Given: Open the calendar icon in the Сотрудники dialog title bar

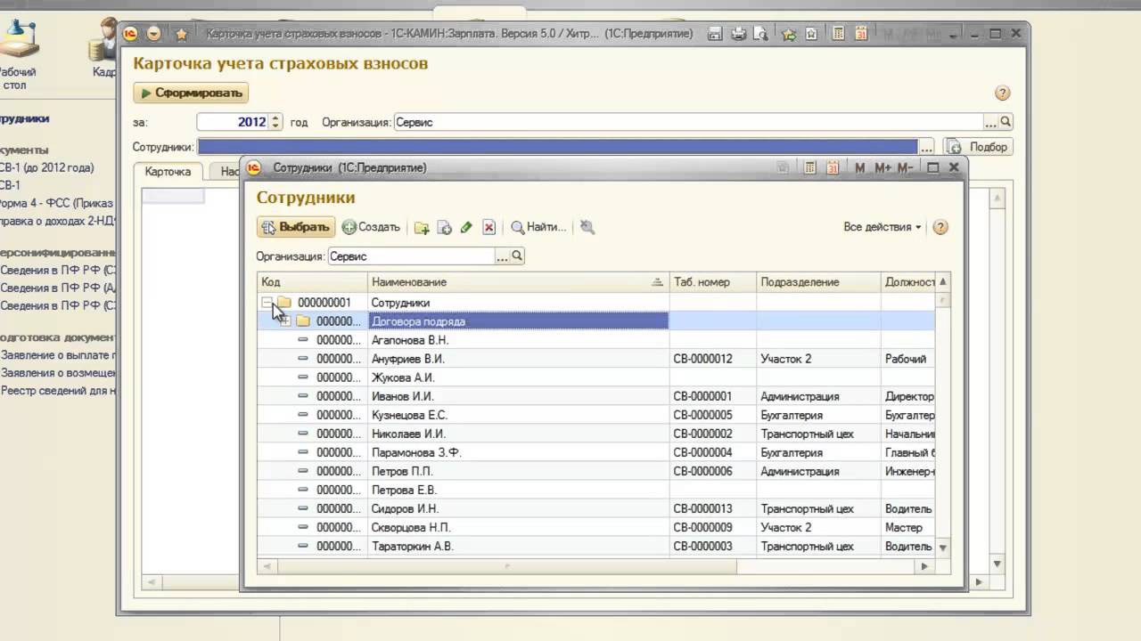Looking at the screenshot, I should coord(833,167).
